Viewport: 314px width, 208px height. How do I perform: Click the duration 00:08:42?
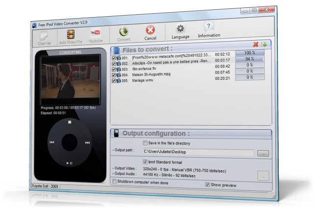222,67
